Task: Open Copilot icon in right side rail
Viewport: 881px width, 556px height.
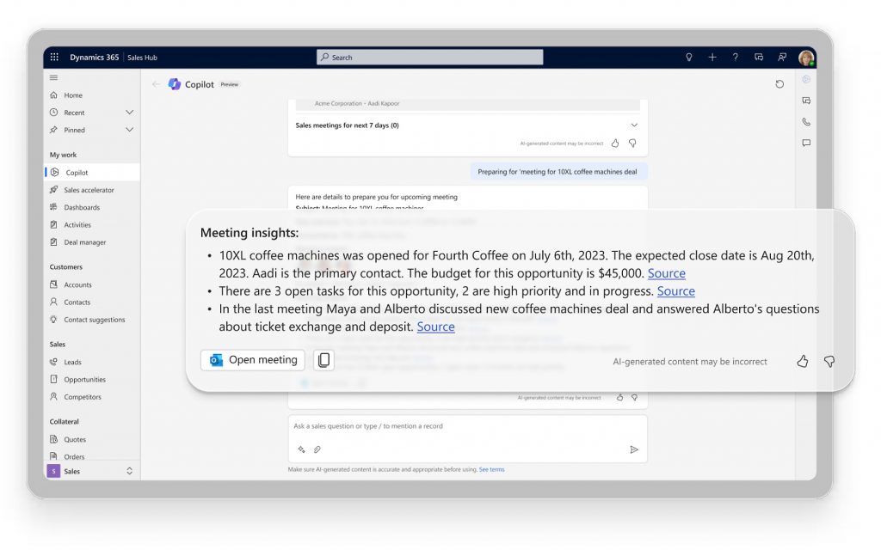Action: 806,79
